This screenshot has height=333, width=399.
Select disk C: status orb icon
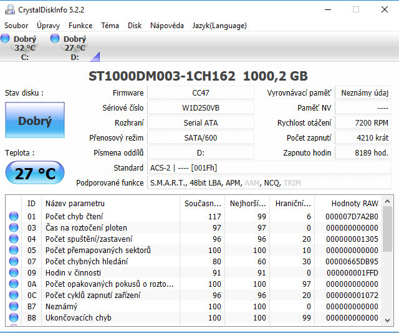(6, 39)
